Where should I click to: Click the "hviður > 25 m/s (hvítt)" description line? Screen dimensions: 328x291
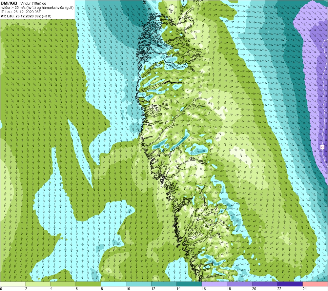(x=37, y=8)
